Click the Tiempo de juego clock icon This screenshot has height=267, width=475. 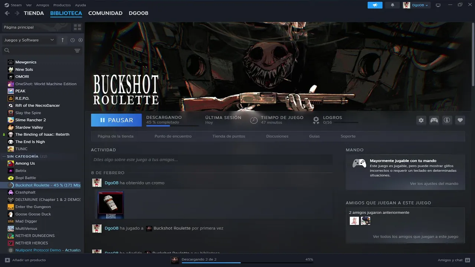pyautogui.click(x=254, y=120)
